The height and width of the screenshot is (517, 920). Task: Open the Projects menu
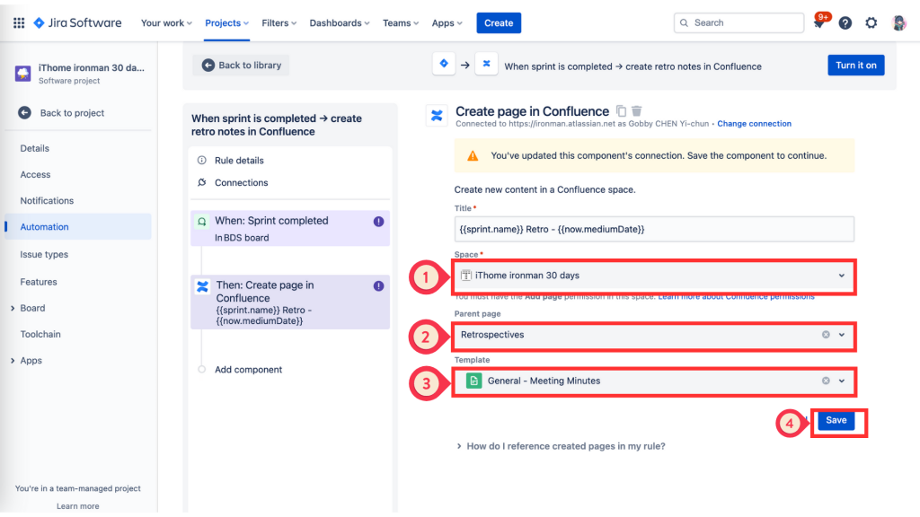(226, 22)
